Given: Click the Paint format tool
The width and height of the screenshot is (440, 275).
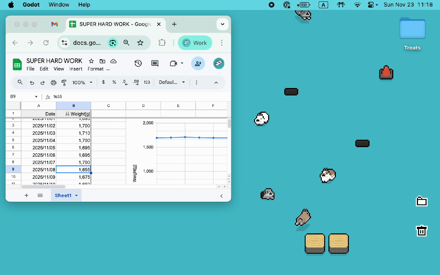Looking at the screenshot, I should tap(64, 82).
